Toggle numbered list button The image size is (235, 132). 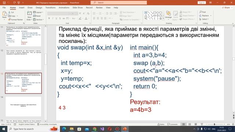[100, 14]
